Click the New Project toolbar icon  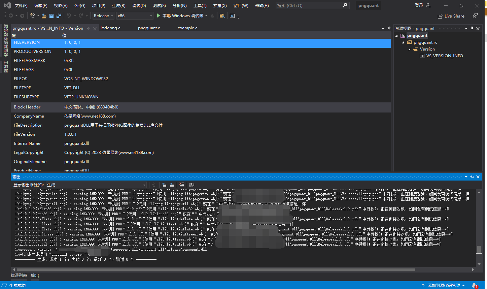[33, 16]
